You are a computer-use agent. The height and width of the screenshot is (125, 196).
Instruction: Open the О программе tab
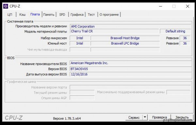point(109,15)
